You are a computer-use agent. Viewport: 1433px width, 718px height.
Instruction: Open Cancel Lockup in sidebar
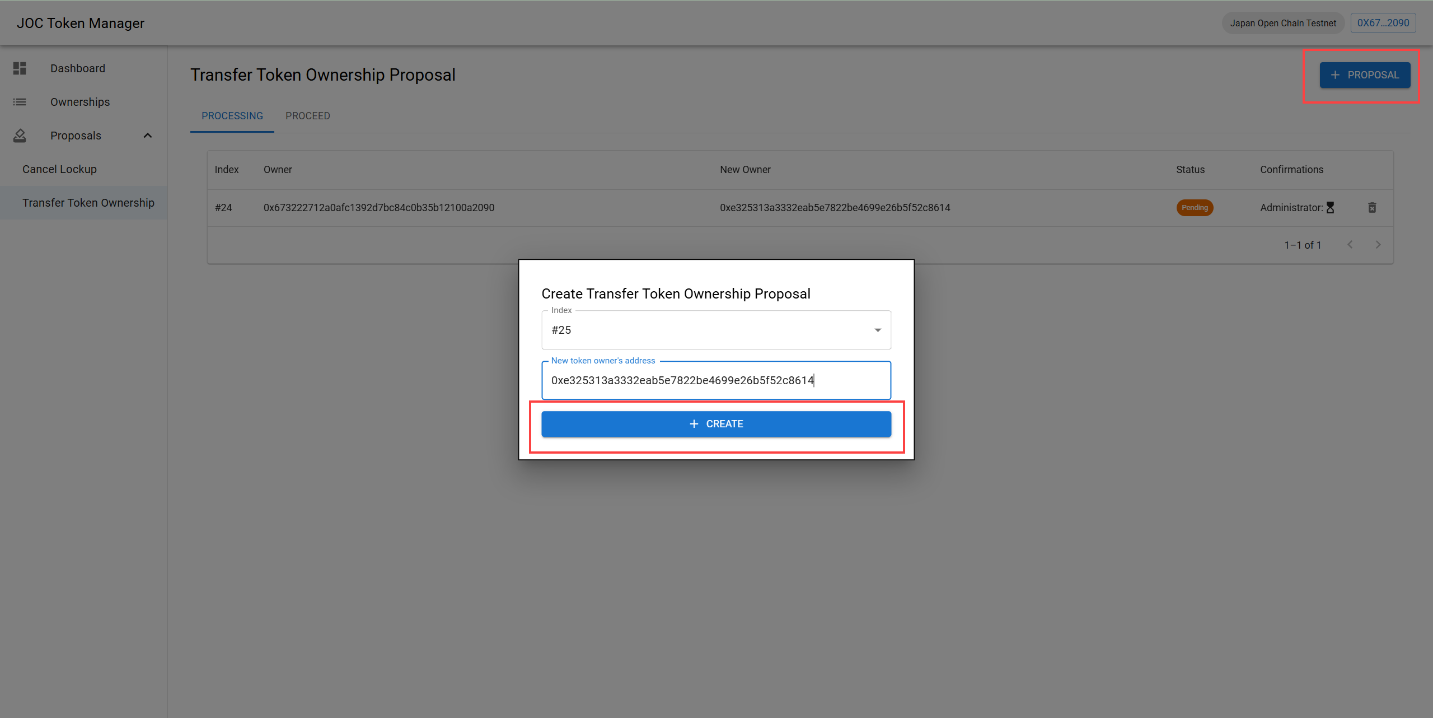(x=60, y=169)
